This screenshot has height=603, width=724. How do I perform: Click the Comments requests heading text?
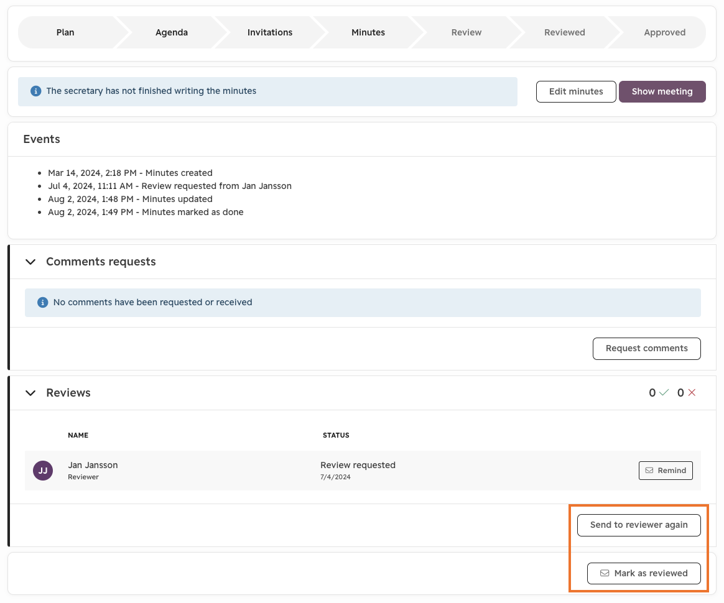point(101,262)
